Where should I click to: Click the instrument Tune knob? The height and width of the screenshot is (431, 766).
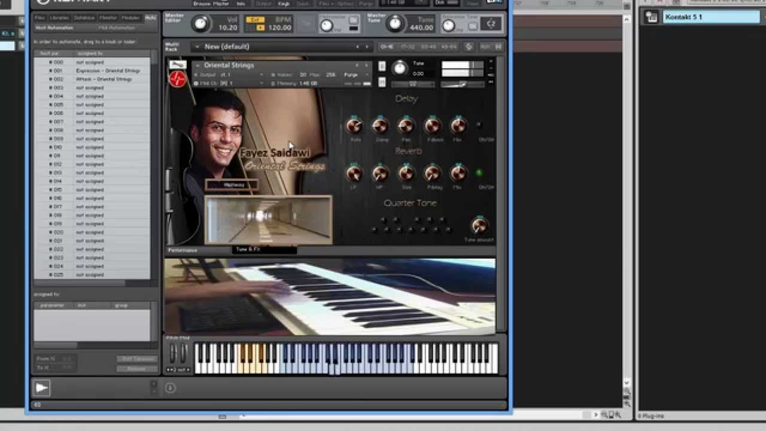click(399, 68)
